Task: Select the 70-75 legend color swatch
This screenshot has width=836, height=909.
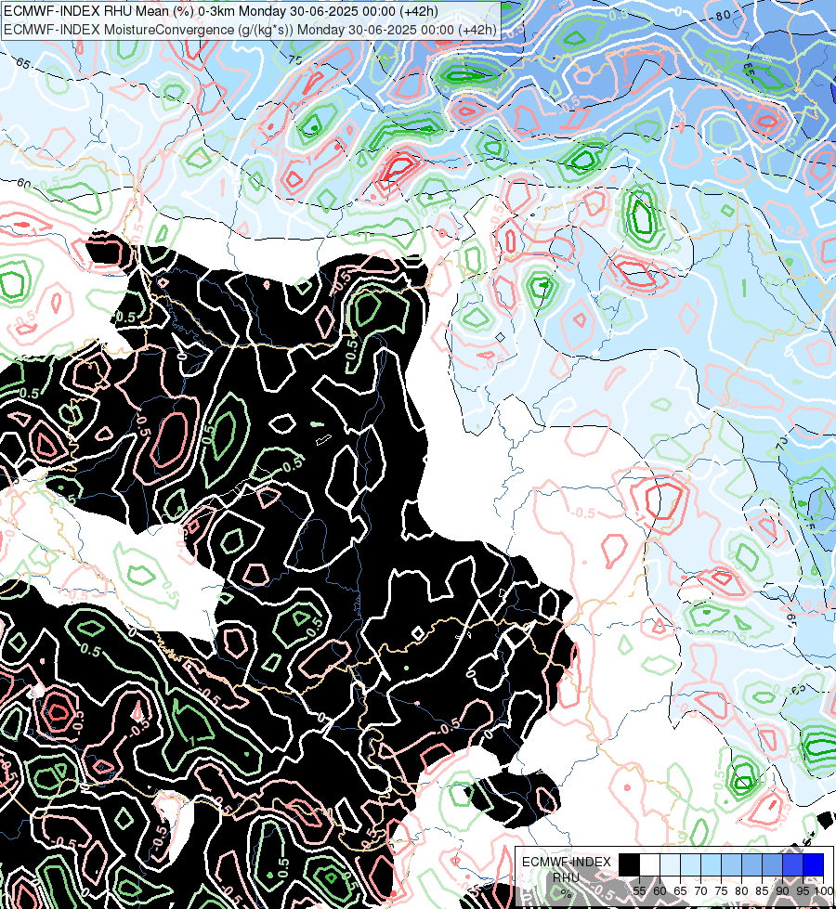Action: [711, 864]
